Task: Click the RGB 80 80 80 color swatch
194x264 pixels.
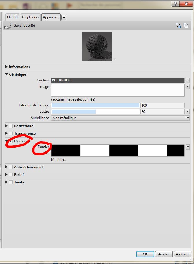Action: [118, 80]
